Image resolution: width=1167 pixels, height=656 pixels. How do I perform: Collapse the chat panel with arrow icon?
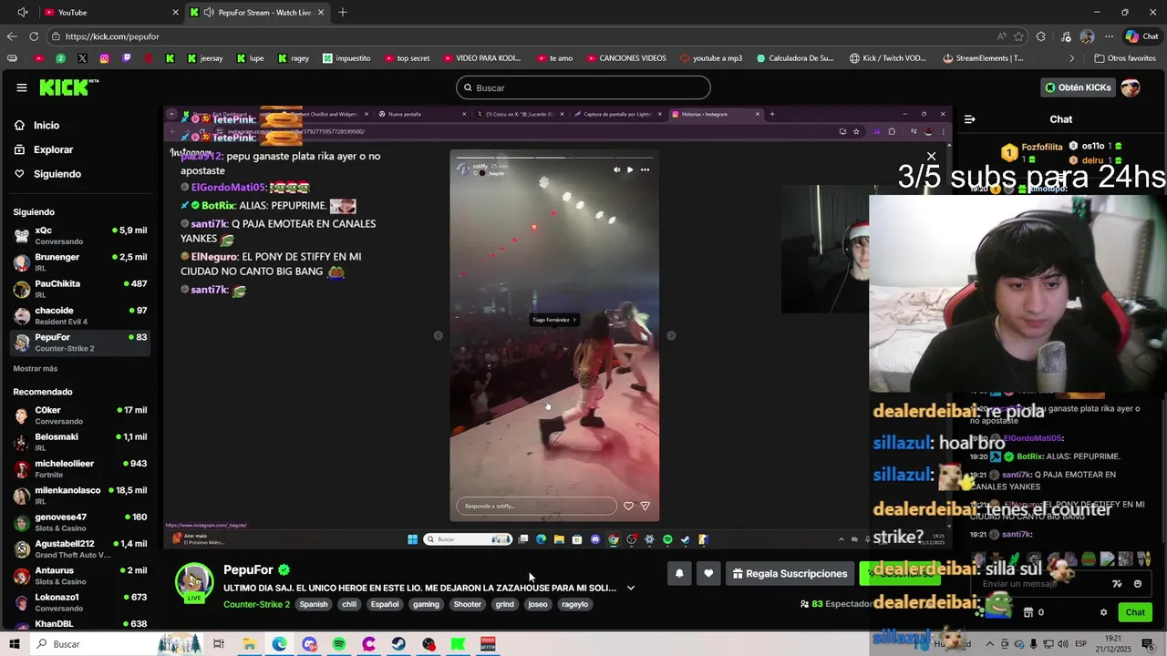[x=969, y=119]
